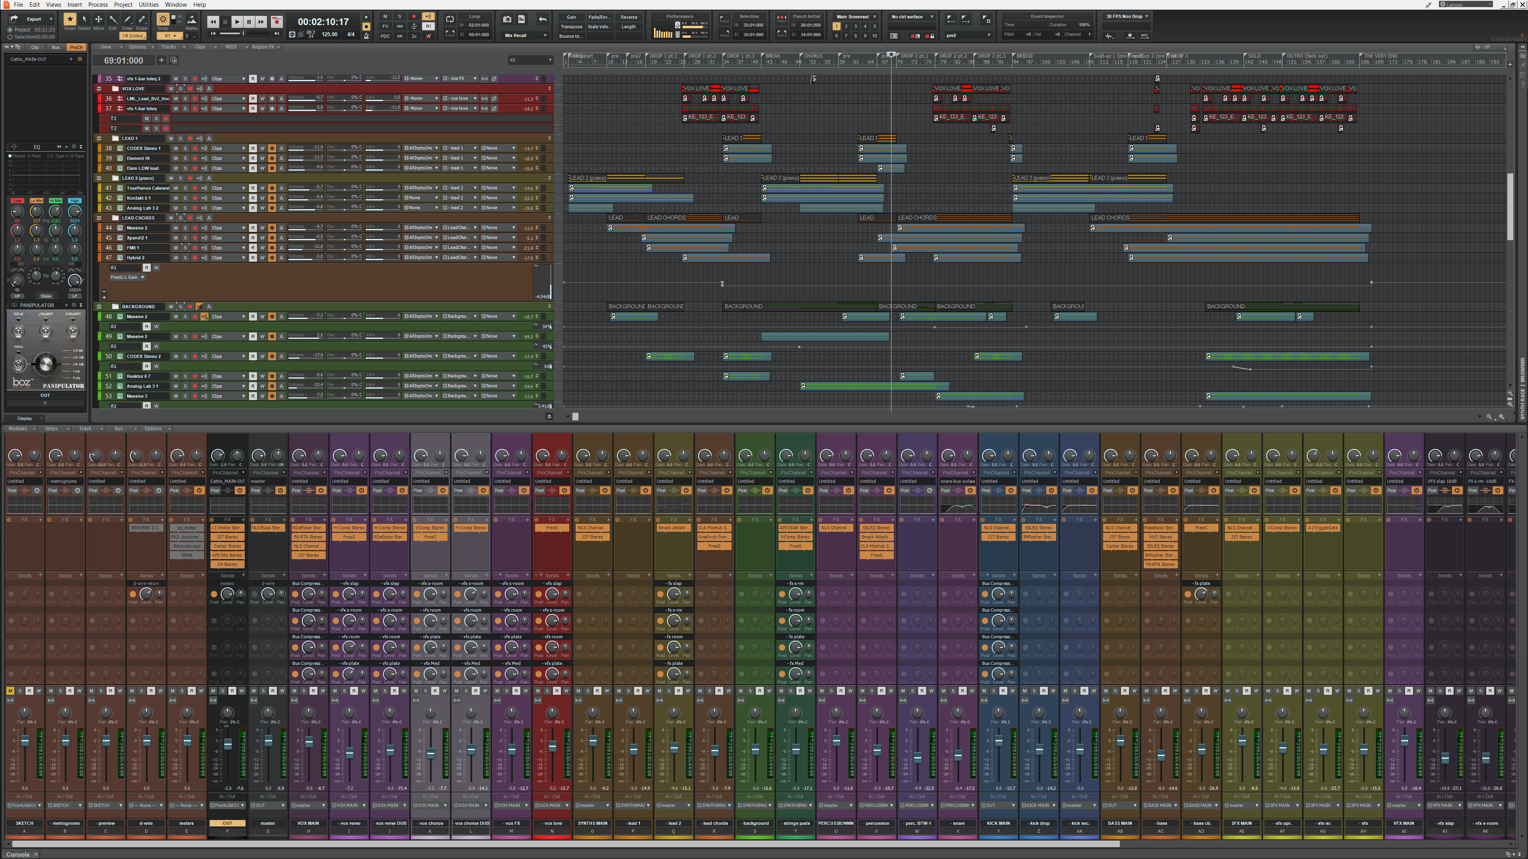
Task: Click the Play transport button
Action: click(237, 22)
